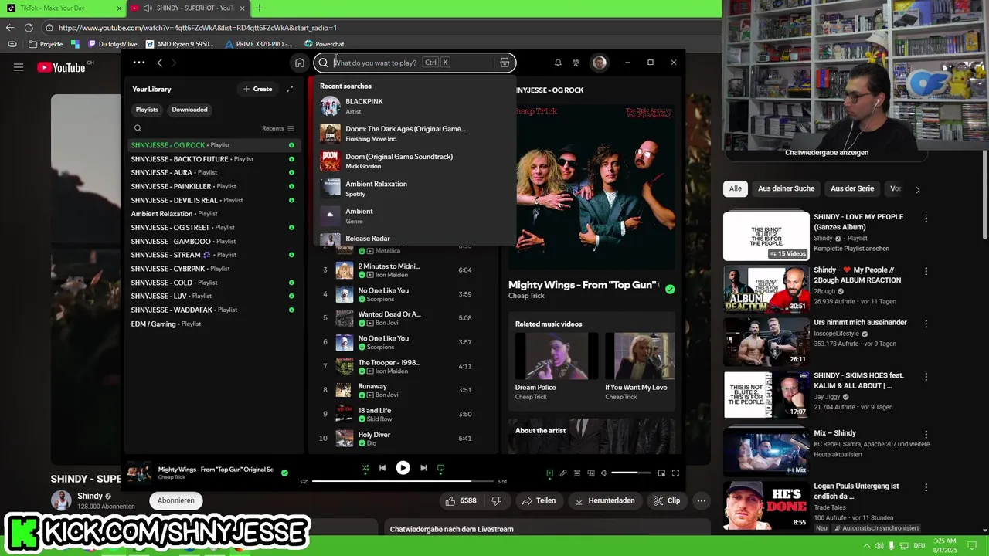Image resolution: width=989 pixels, height=556 pixels.
Task: Toggle the Downloaded filter chip
Action: coord(189,110)
